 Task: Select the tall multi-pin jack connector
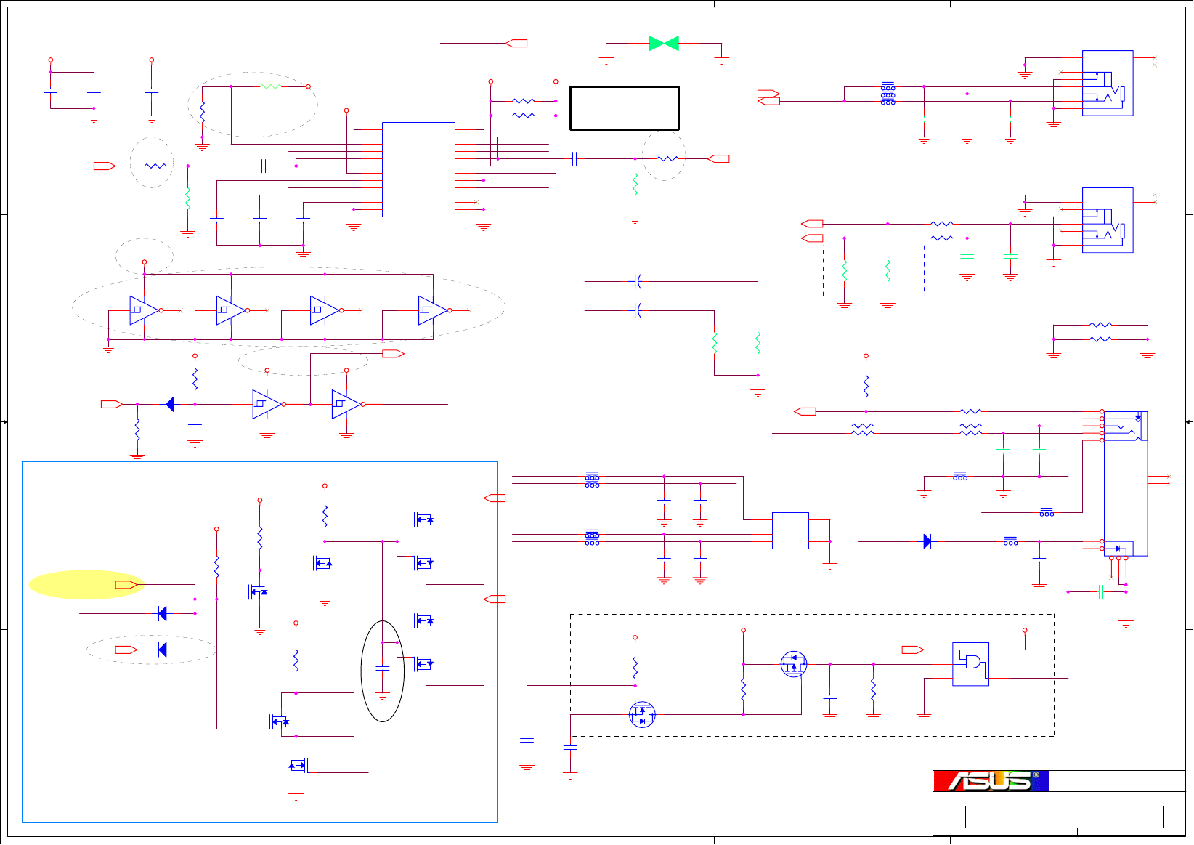click(1126, 483)
